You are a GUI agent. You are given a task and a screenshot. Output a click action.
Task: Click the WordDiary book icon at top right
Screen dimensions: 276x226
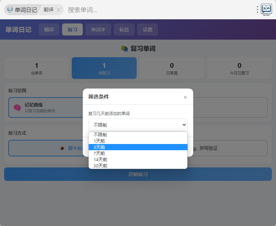pyautogui.click(x=266, y=9)
